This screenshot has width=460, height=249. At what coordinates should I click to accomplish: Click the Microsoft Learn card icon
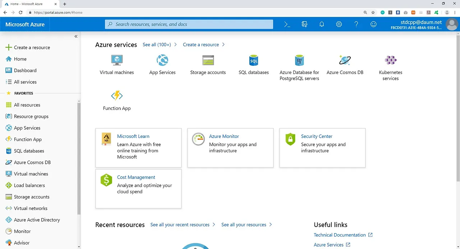coord(106,139)
